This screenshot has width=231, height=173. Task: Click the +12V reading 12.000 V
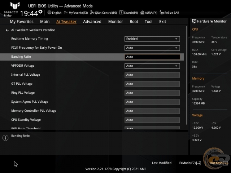point(197,128)
